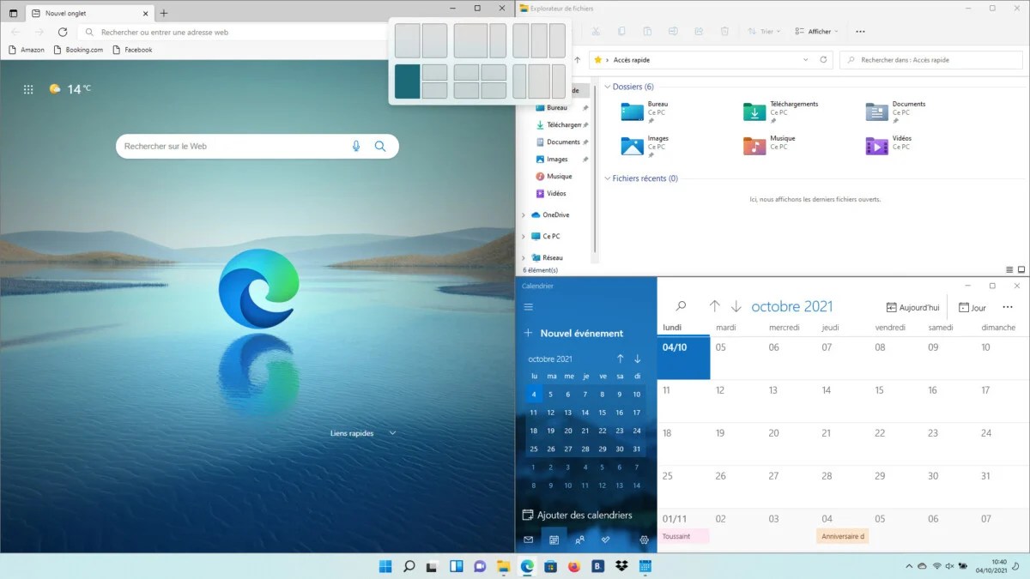Open the Trier sort dropdown in File Explorer
The image size is (1030, 579).
pos(763,32)
